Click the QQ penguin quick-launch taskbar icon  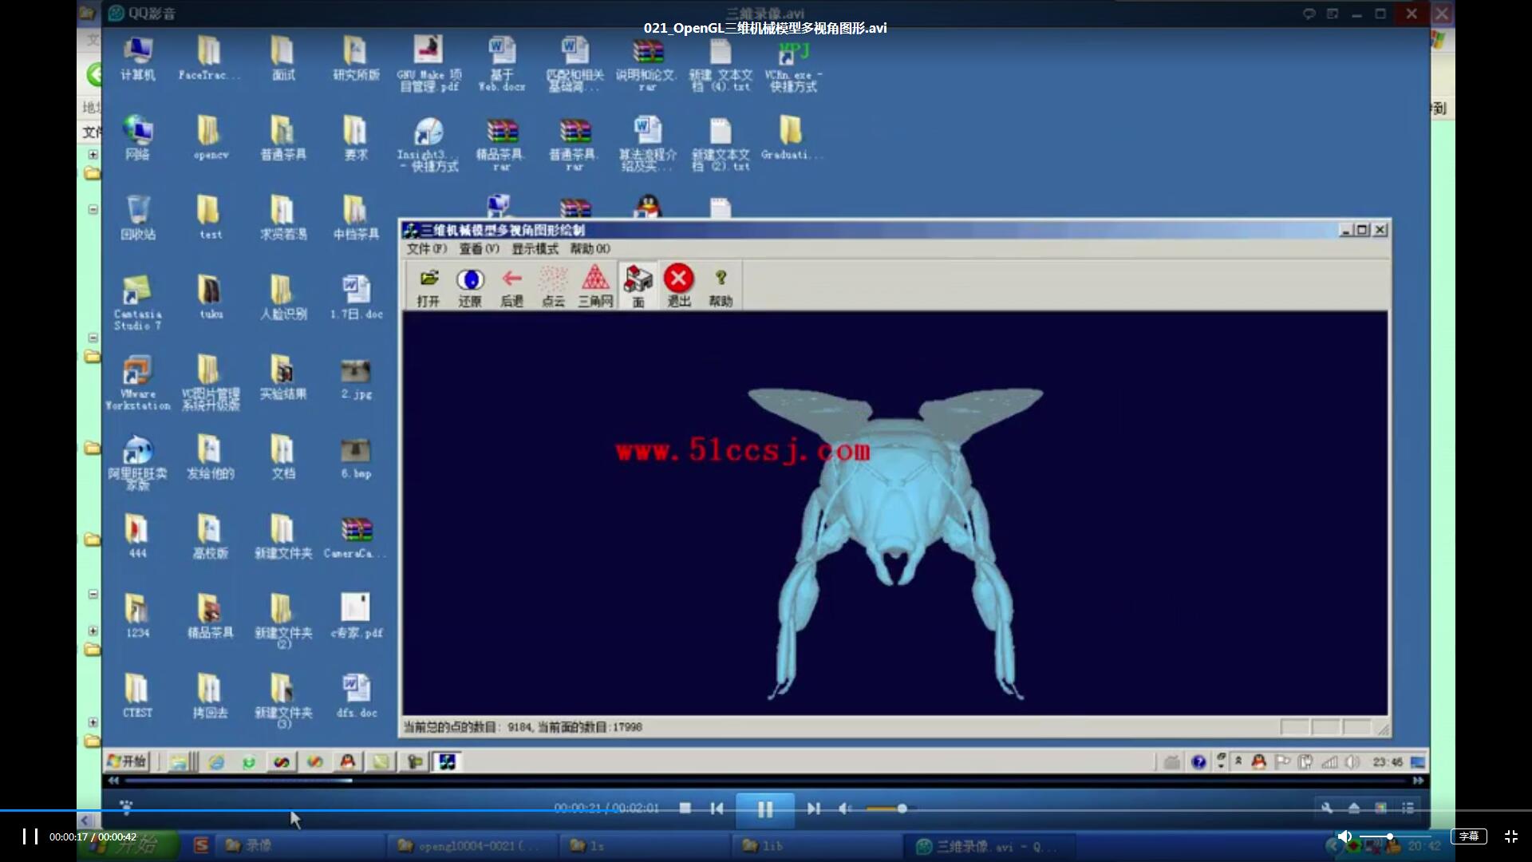(346, 762)
